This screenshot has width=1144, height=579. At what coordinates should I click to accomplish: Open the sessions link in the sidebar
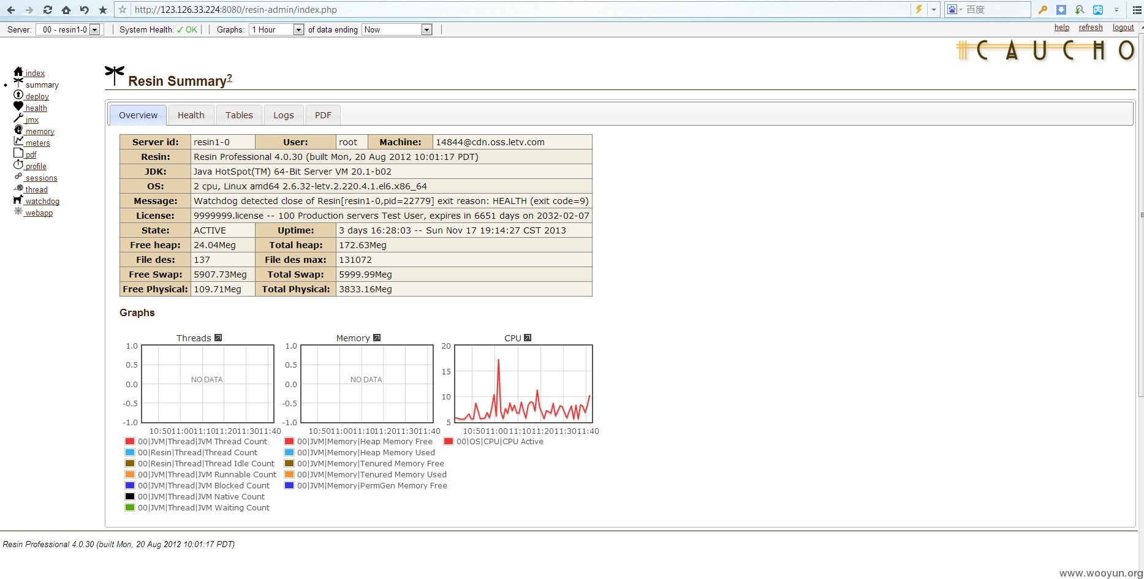41,178
